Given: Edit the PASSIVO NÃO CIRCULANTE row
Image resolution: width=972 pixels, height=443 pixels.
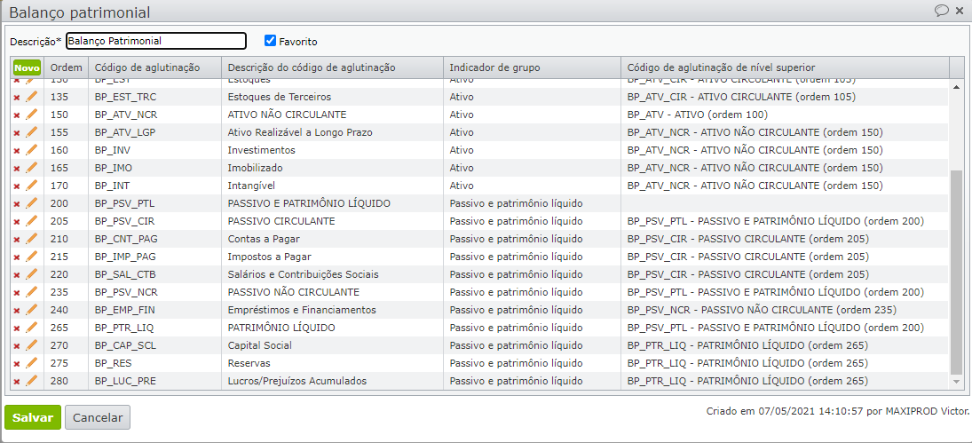Looking at the screenshot, I should [x=32, y=292].
